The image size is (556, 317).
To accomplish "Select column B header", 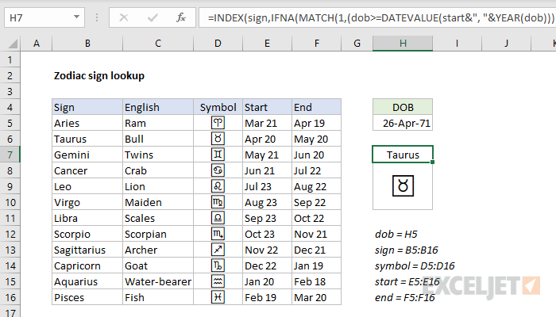I will click(x=87, y=44).
